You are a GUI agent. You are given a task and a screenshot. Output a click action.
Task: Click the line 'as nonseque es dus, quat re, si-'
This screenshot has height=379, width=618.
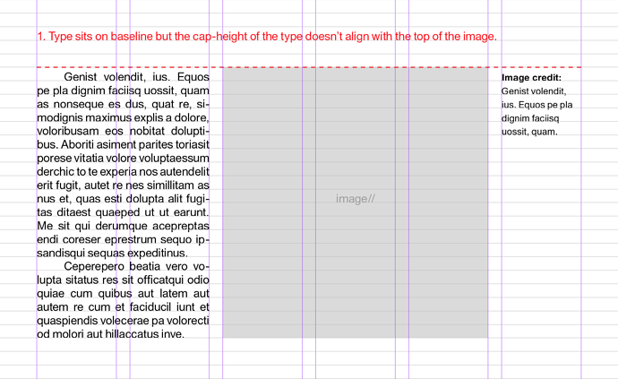(x=123, y=104)
